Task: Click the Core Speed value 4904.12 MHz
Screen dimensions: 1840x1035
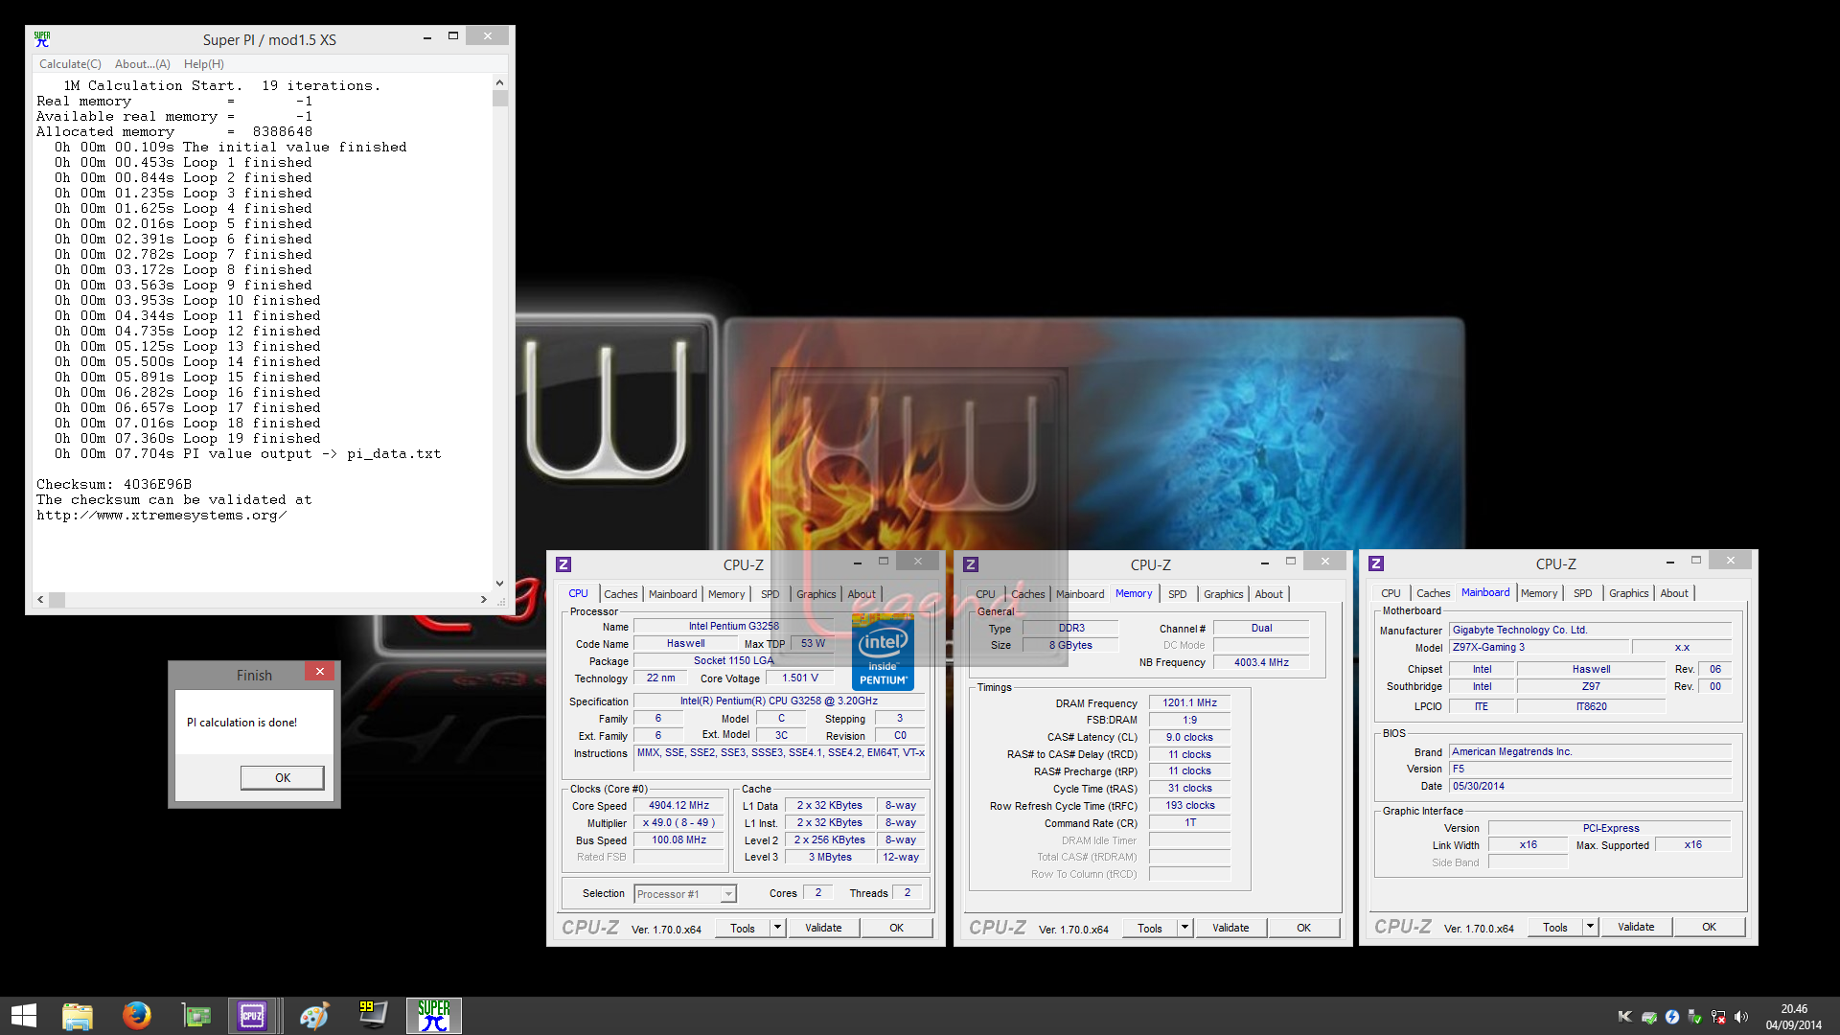Action: [678, 806]
